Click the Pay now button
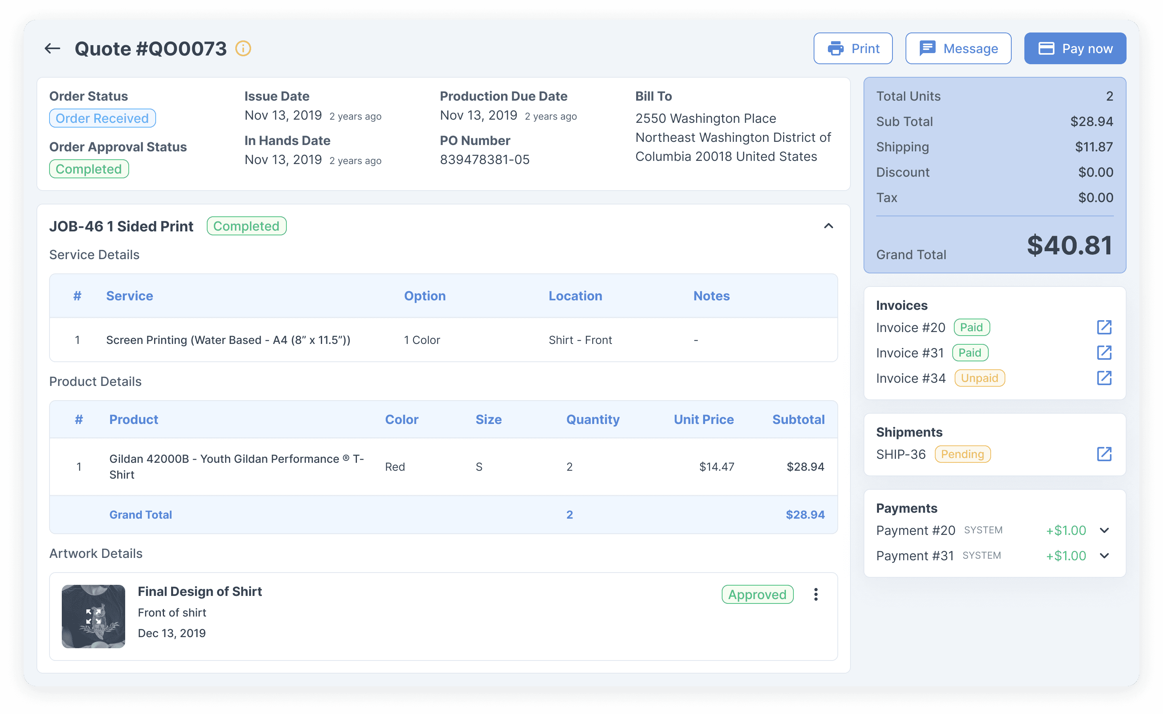The width and height of the screenshot is (1163, 714). pyautogui.click(x=1075, y=49)
